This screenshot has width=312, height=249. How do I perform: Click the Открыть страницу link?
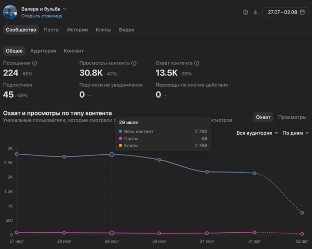(x=42, y=16)
